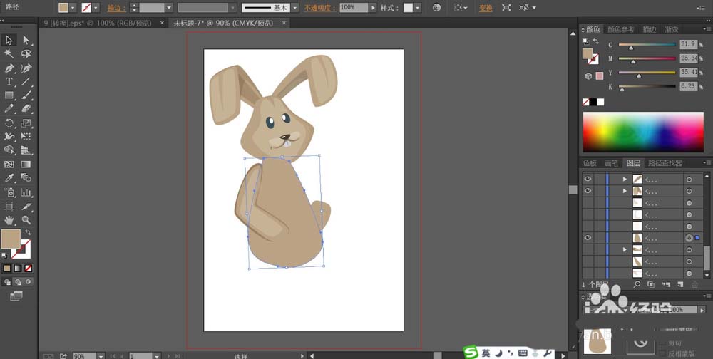This screenshot has width=713, height=359.
Task: Hide the topmost sublayer via eye icon
Action: [588, 179]
